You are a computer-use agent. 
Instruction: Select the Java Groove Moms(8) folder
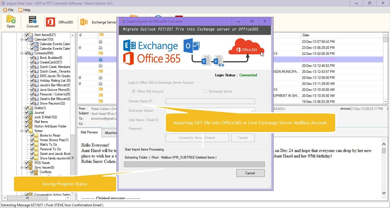tap(55, 90)
